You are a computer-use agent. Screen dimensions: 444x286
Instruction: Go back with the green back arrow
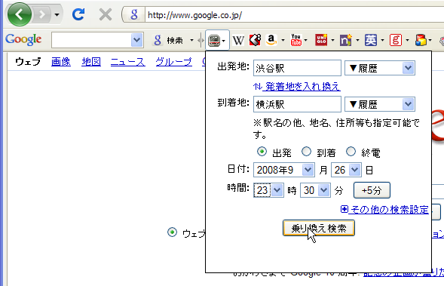click(x=20, y=14)
